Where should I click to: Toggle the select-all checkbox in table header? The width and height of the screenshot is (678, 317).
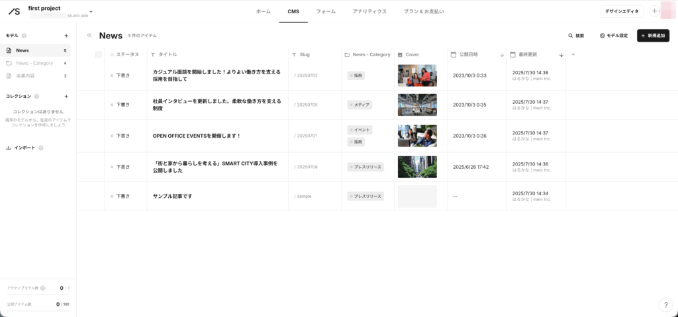99,54
